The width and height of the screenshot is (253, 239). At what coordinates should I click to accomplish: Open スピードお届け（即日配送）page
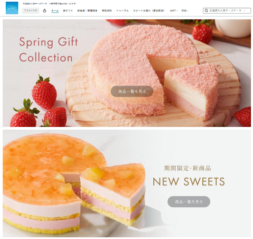(149, 11)
